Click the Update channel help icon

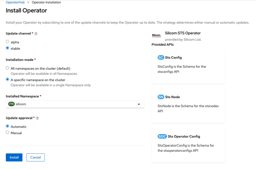(x=36, y=34)
